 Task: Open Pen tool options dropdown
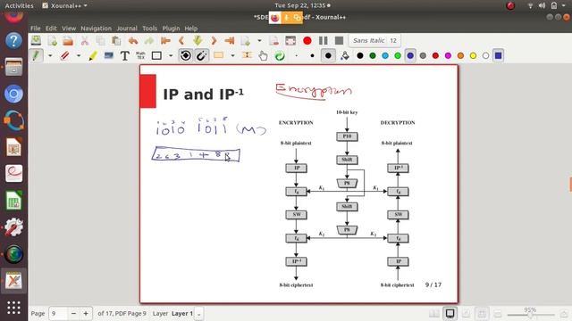[50, 55]
